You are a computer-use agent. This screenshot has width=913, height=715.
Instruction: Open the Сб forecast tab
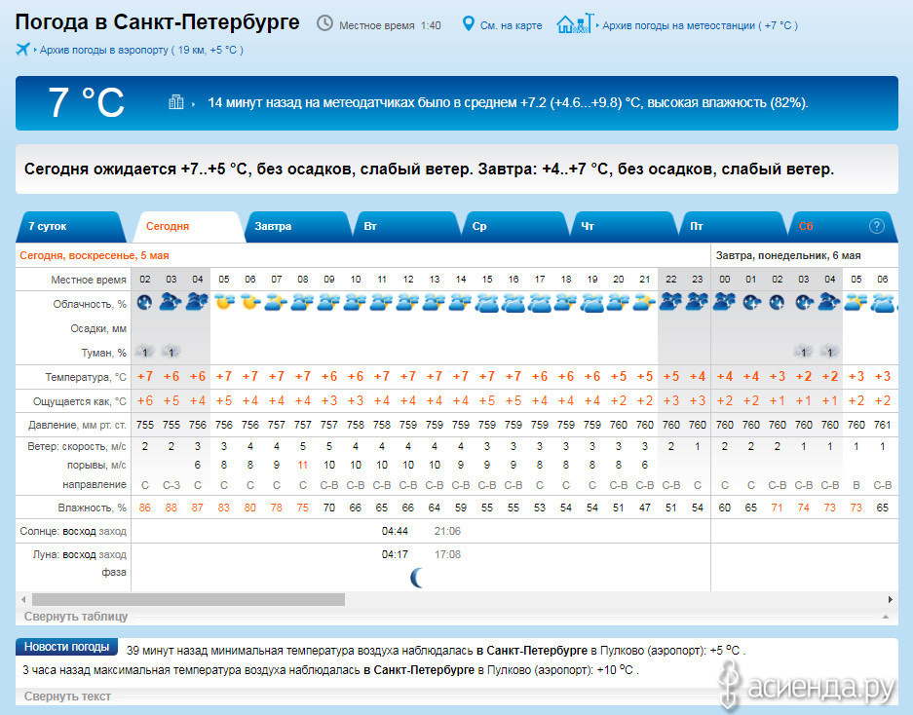(x=841, y=227)
